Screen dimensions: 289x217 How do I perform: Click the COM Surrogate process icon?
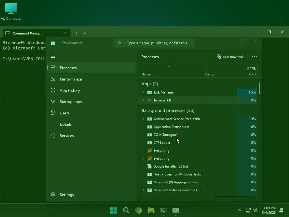(150, 135)
